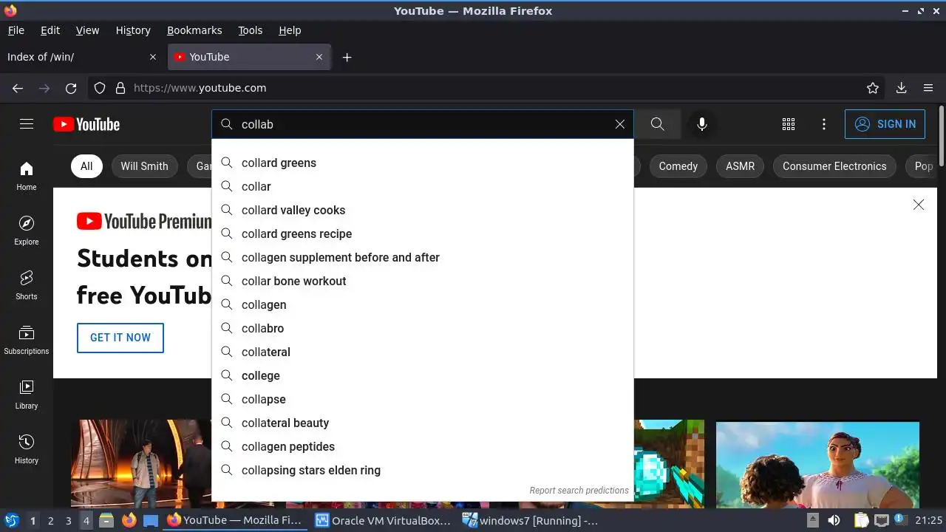
Task: Select the Will Smith filter chip
Action: [144, 166]
